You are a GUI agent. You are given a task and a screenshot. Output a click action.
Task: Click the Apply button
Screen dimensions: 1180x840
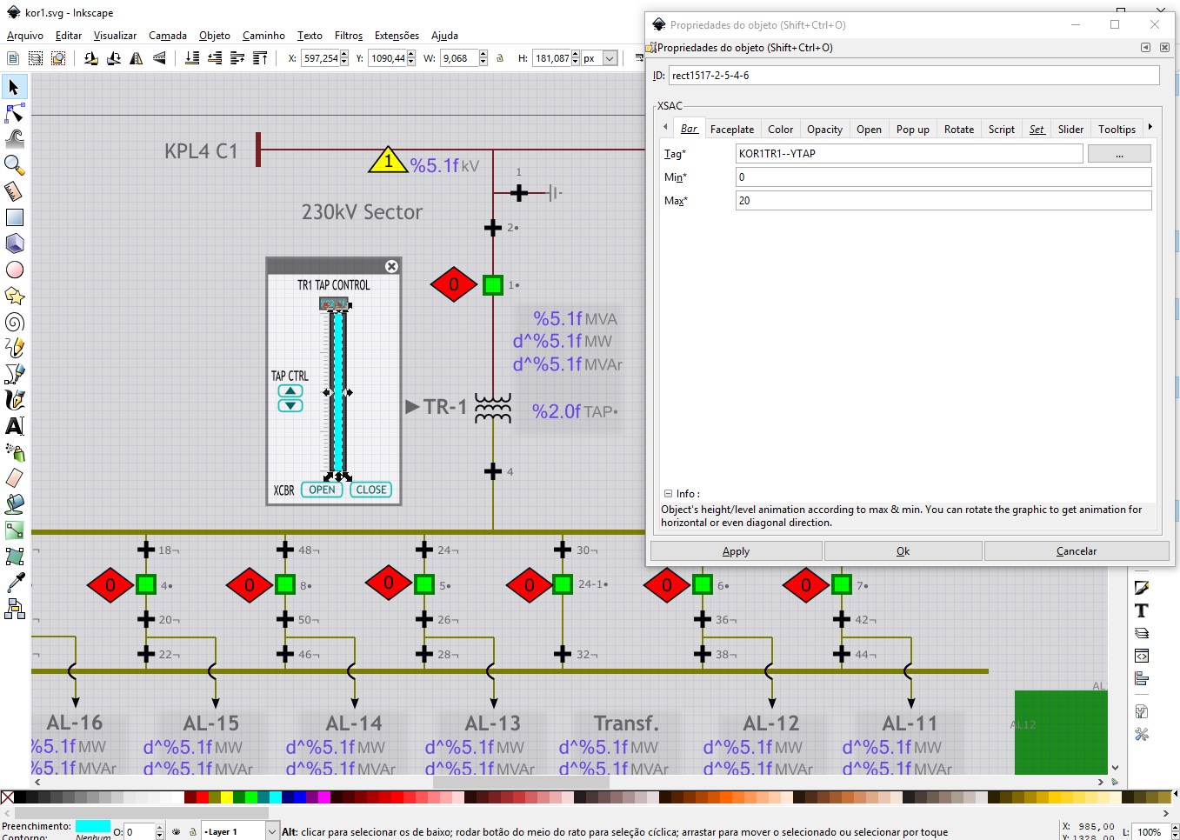click(736, 551)
